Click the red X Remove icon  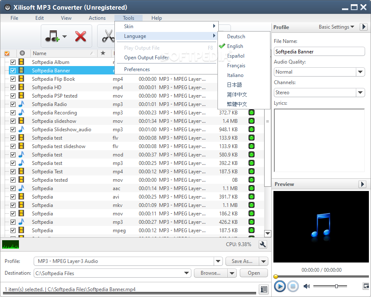coord(80,37)
